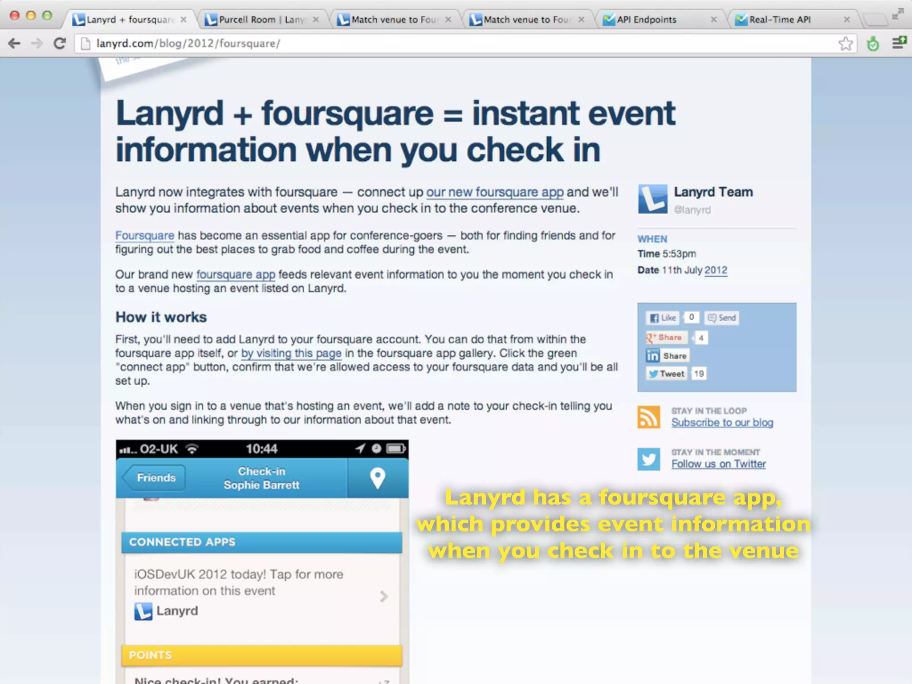This screenshot has width=912, height=684.
Task: Switch to the first Match venue to Four tab
Action: pyautogui.click(x=394, y=20)
